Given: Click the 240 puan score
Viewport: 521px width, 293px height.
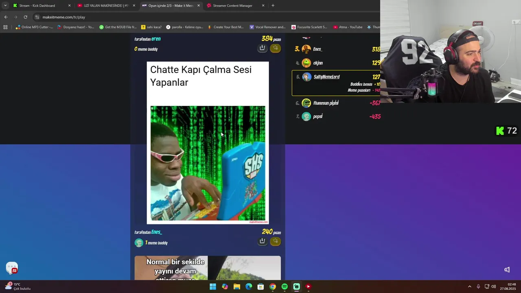Looking at the screenshot, I should 271,232.
